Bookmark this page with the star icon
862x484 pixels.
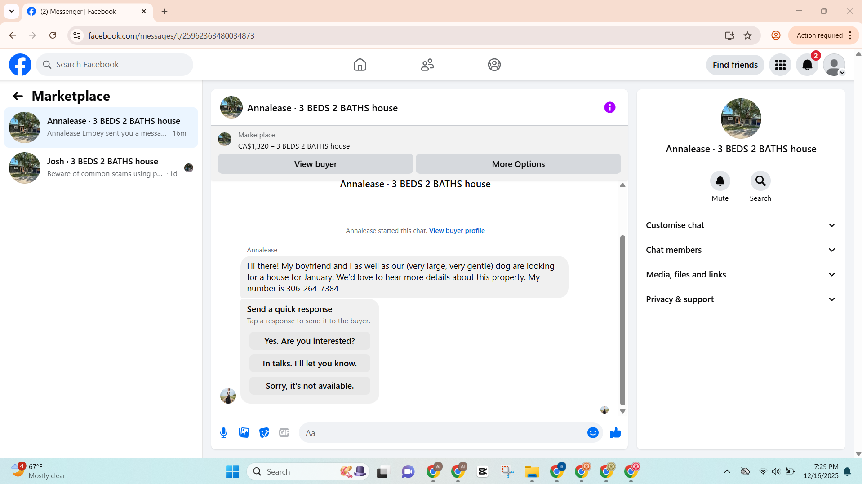pyautogui.click(x=748, y=35)
